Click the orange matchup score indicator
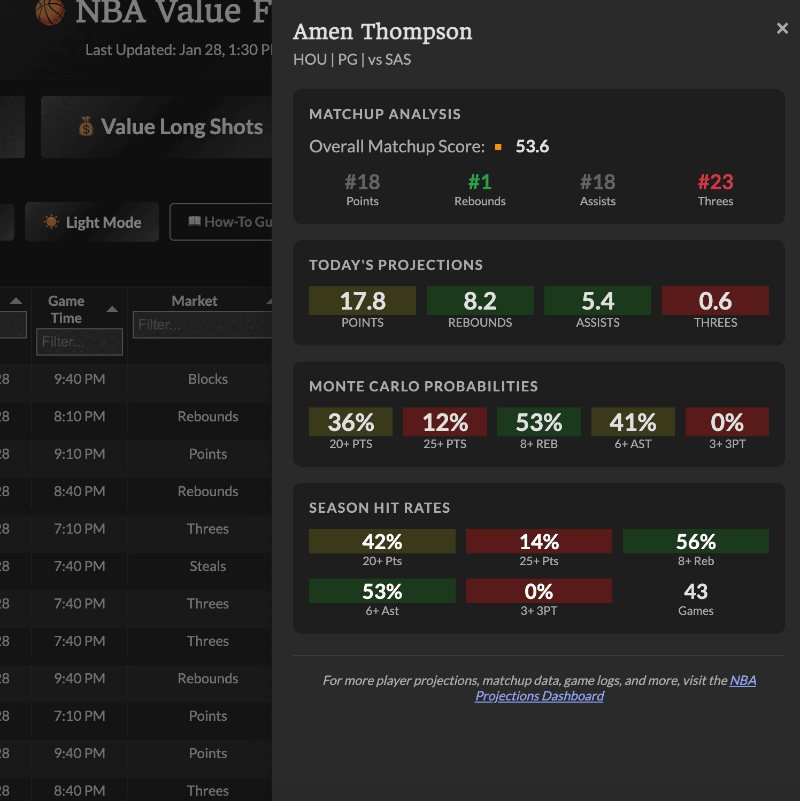This screenshot has width=800, height=801. click(x=498, y=147)
